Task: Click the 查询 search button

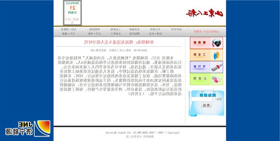Action: [x=206, y=105]
